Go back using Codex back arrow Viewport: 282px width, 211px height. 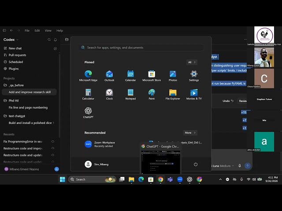[x=11, y=30]
